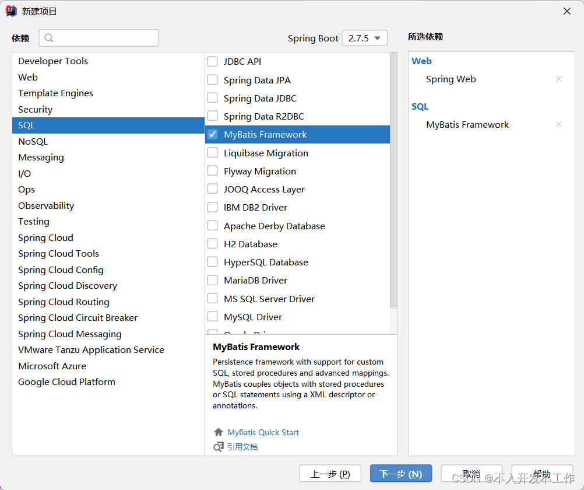
Task: Check the MySQL Driver checkbox
Action: pyautogui.click(x=212, y=317)
